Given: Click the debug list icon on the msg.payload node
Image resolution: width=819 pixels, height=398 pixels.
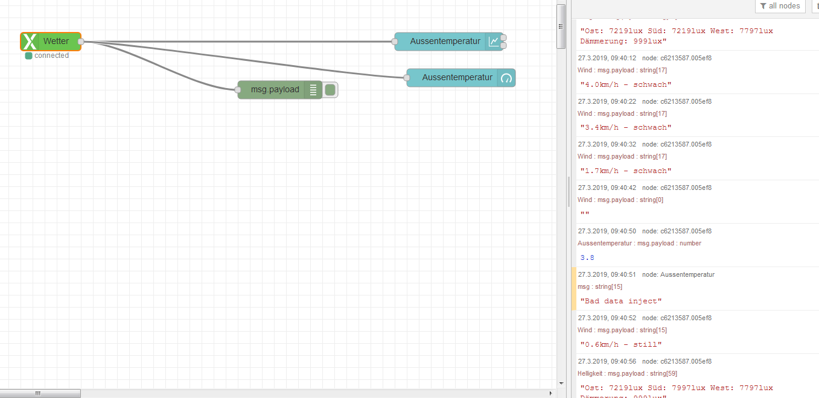Looking at the screenshot, I should tap(313, 90).
